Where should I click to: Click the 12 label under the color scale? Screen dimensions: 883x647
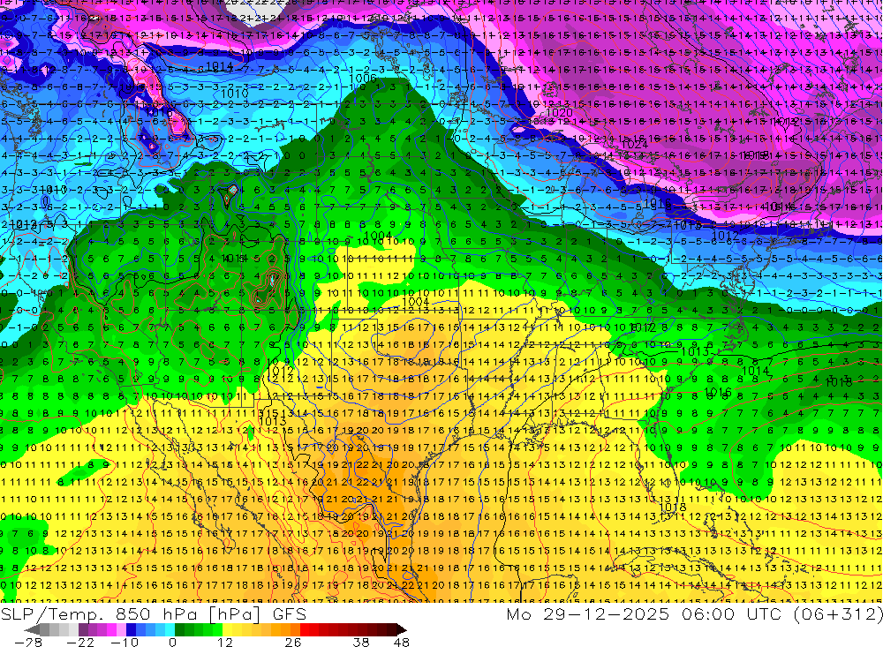pyautogui.click(x=224, y=642)
